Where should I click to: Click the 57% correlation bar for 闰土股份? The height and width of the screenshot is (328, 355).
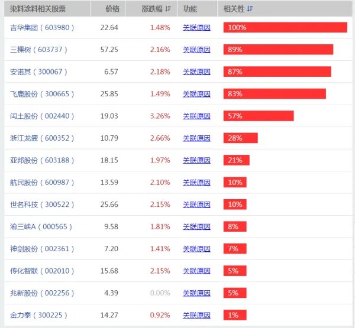pos(258,116)
